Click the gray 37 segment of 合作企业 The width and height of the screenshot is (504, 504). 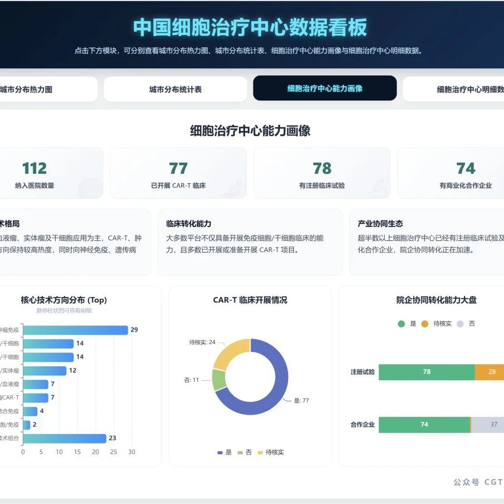tap(488, 425)
